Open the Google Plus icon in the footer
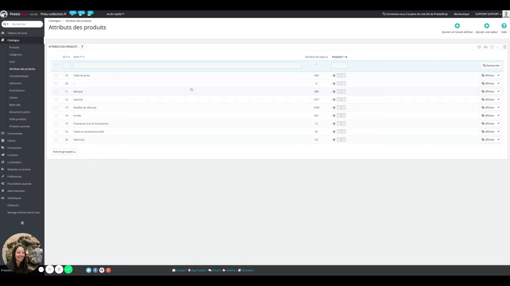 108,270
